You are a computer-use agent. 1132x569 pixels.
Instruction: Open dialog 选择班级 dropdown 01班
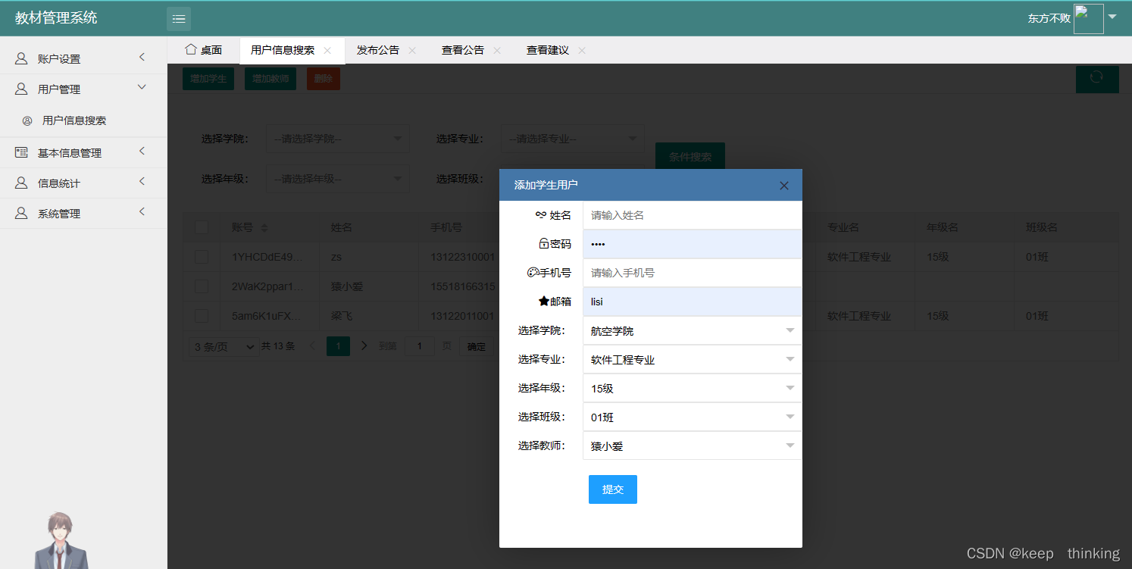[693, 417]
